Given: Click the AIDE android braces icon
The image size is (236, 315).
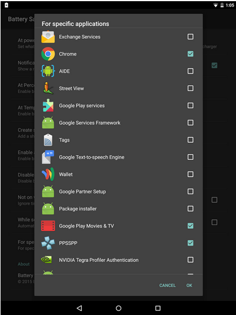Looking at the screenshot, I should click(48, 71).
